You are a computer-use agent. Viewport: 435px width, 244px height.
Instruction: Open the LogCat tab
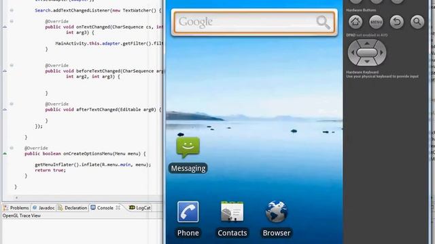140,207
